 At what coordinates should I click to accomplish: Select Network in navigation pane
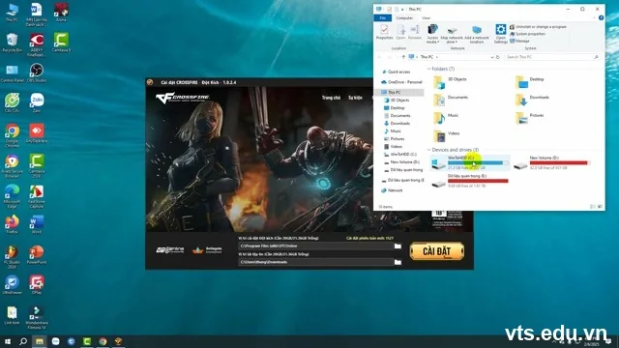(392, 190)
